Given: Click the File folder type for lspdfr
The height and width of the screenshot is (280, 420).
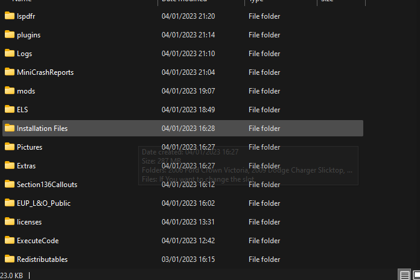Looking at the screenshot, I should (264, 16).
